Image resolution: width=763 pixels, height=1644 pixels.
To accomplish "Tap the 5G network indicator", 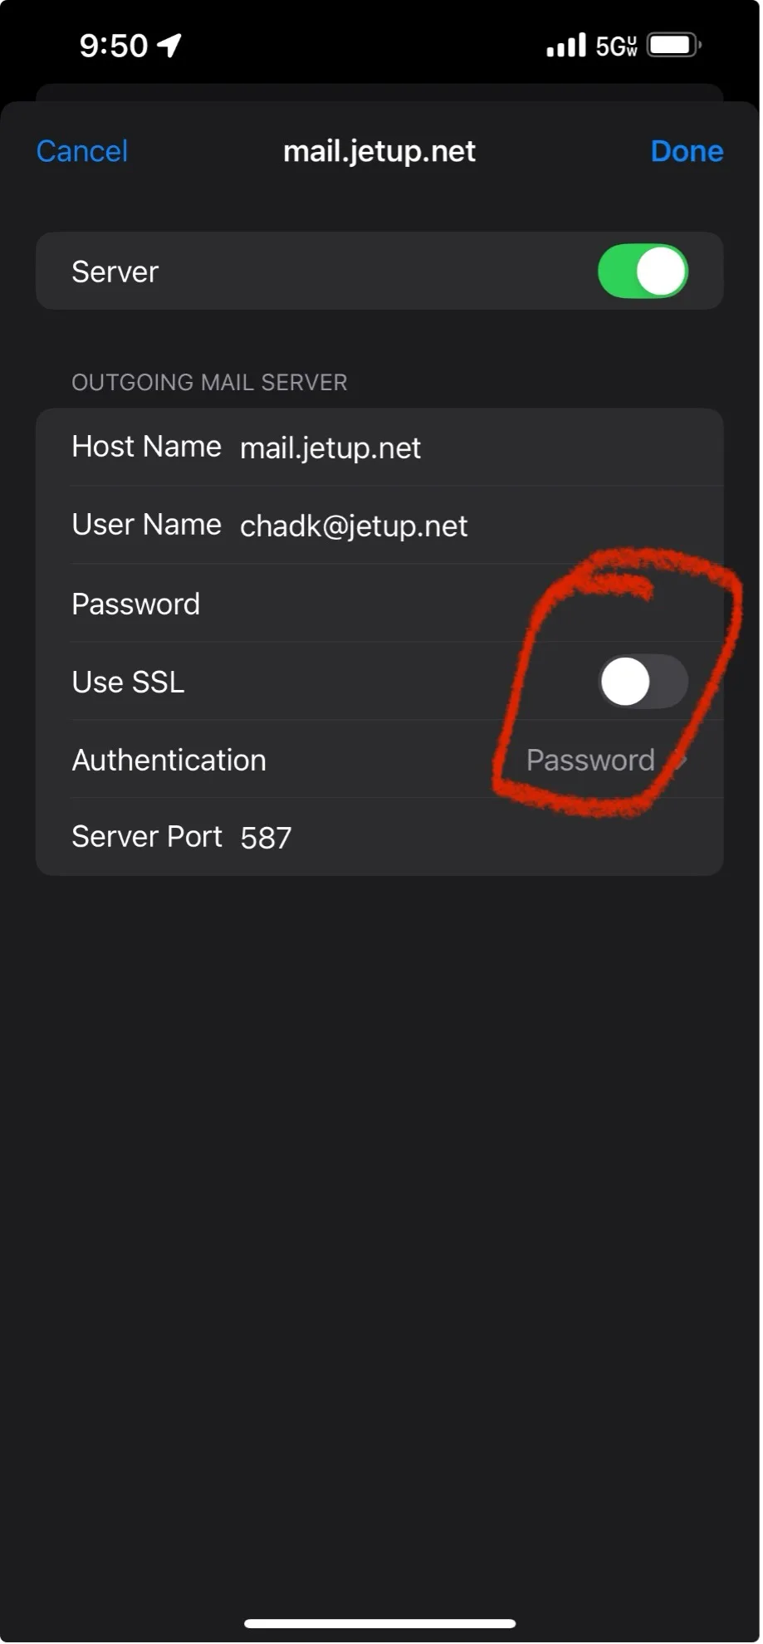I will point(616,46).
